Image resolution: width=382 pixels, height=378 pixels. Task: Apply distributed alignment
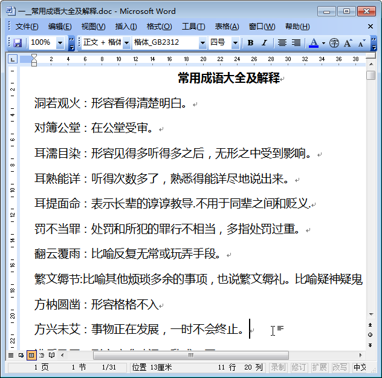coord(296,43)
